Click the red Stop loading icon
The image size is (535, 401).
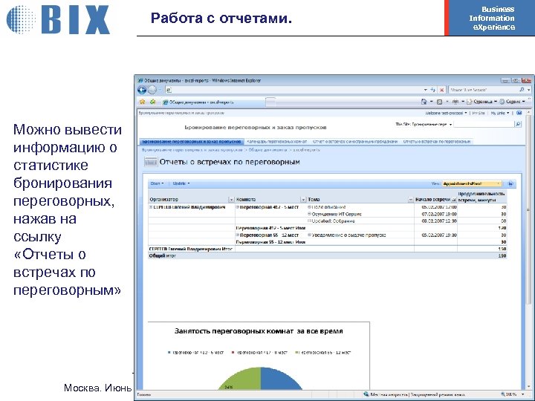point(442,90)
